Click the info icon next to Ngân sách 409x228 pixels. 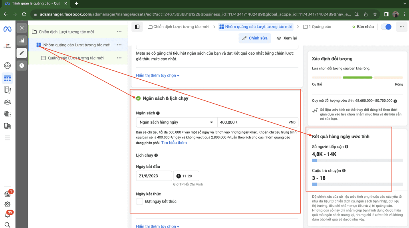coord(158,113)
